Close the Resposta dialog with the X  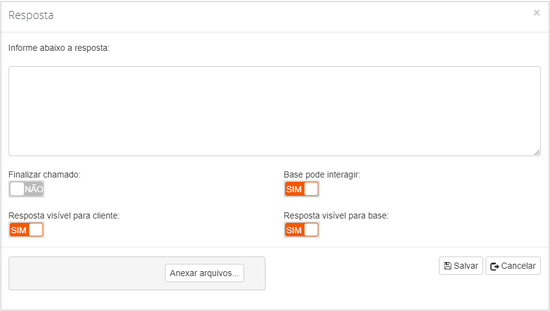pos(537,13)
